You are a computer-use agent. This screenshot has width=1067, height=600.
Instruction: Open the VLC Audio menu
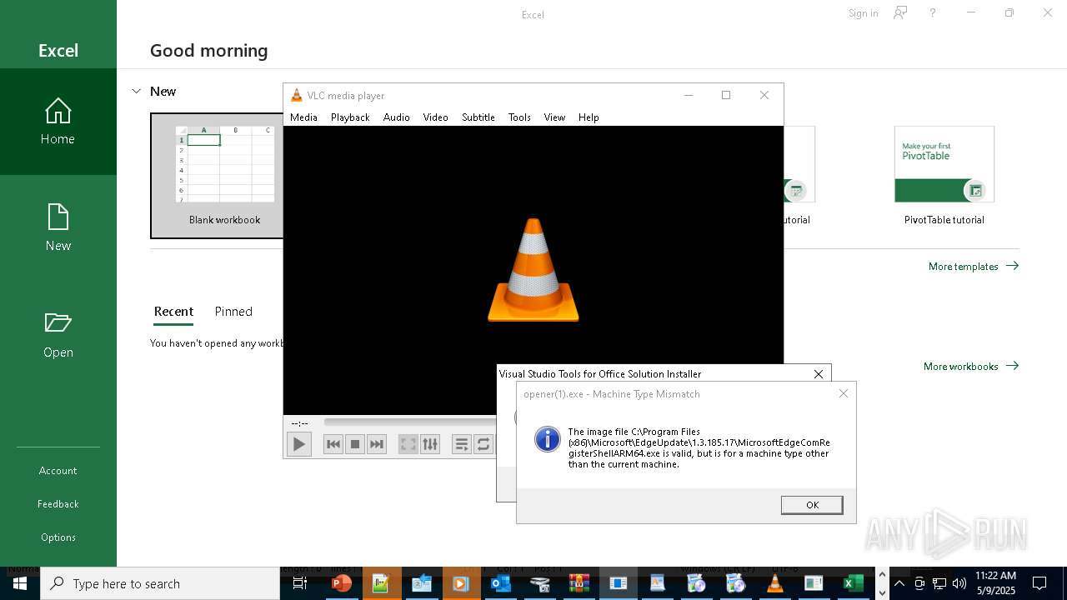point(397,117)
